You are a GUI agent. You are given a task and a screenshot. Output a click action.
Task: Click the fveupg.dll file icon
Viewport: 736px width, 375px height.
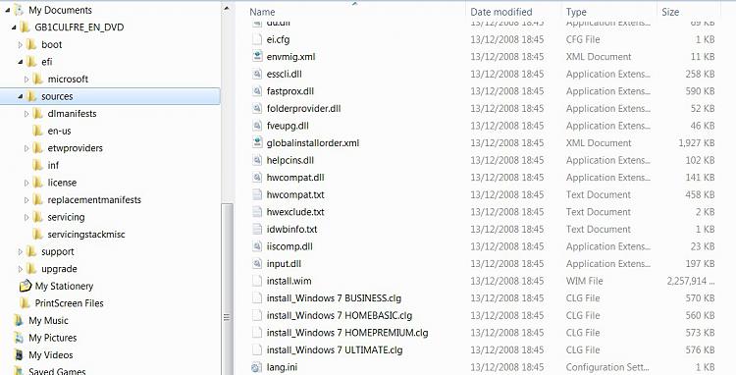[257, 126]
